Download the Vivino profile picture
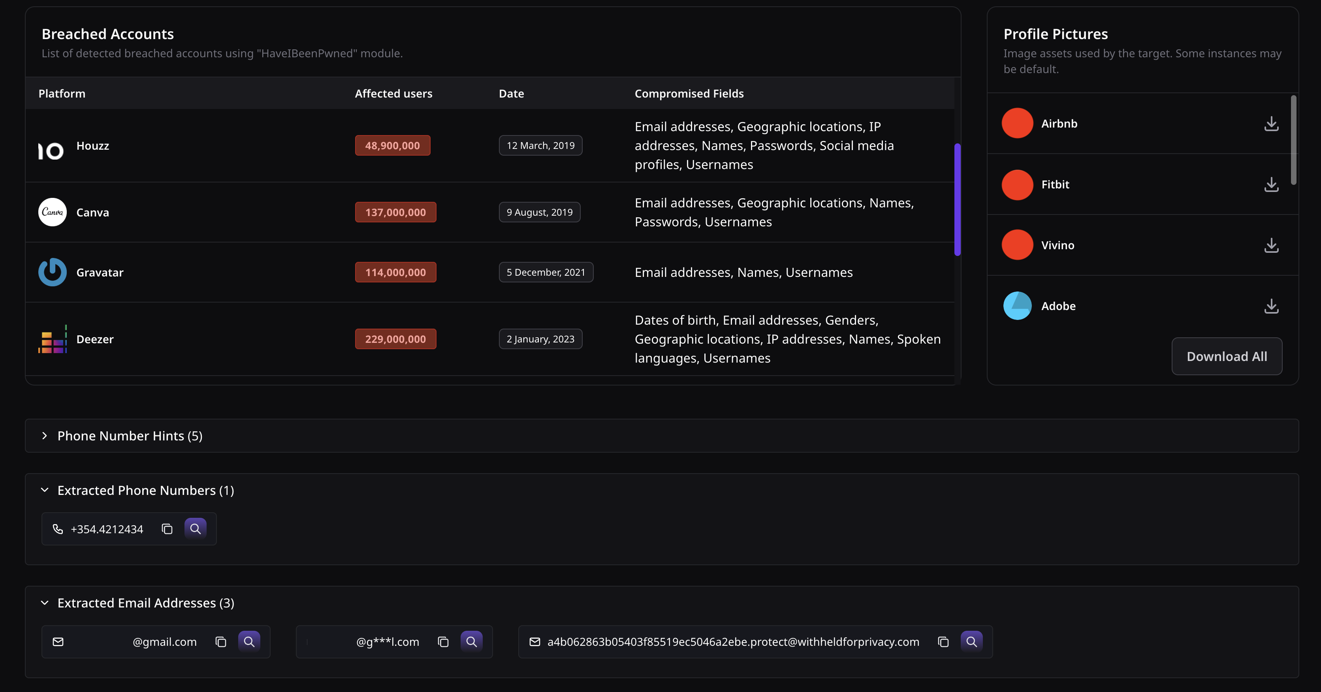The height and width of the screenshot is (692, 1321). [1271, 245]
